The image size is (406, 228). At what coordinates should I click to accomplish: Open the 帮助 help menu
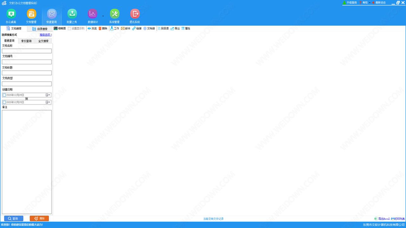pyautogui.click(x=363, y=3)
